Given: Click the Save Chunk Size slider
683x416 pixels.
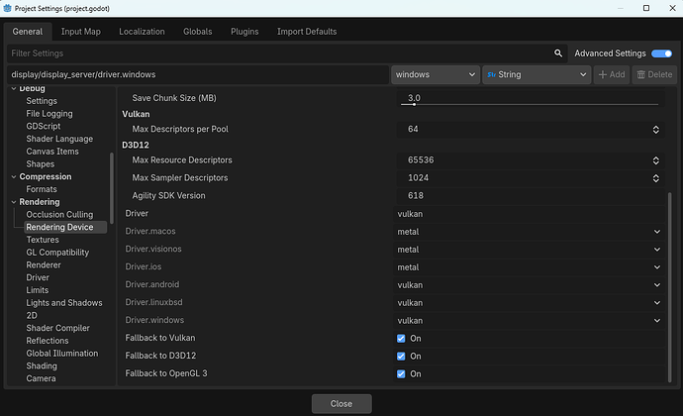Looking at the screenshot, I should [x=530, y=103].
